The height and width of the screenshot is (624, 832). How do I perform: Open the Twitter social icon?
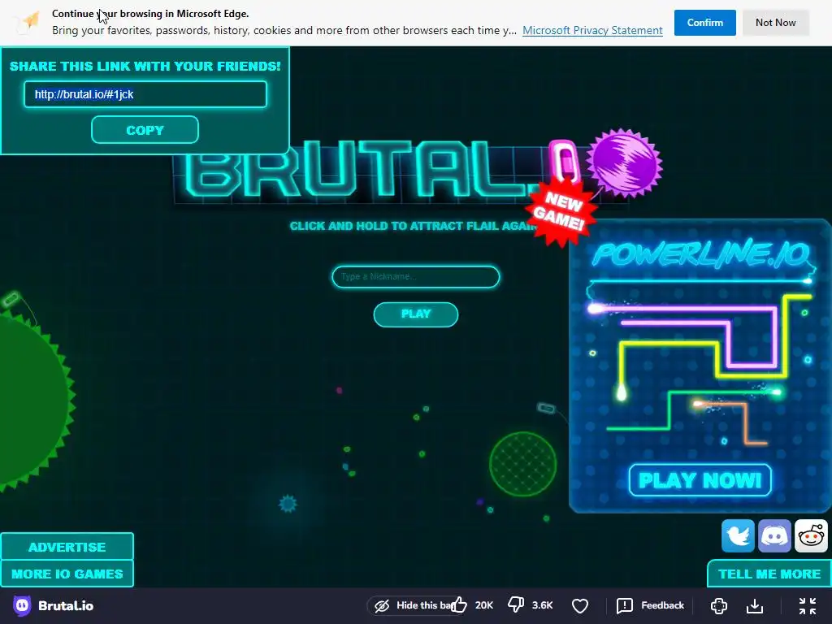[738, 536]
